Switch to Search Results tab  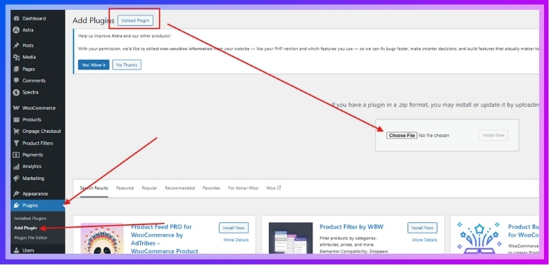(94, 188)
